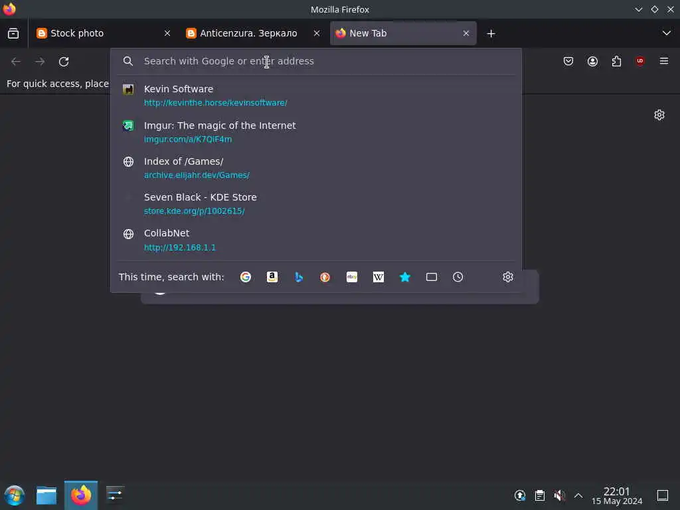Search in open tabs icon
The height and width of the screenshot is (510, 680).
(x=431, y=277)
